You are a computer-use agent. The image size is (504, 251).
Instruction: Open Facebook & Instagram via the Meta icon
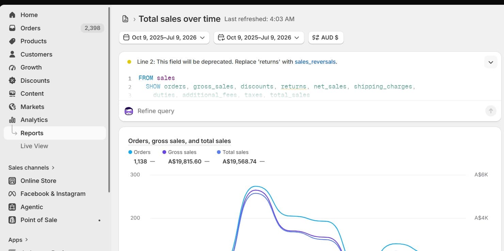12,194
